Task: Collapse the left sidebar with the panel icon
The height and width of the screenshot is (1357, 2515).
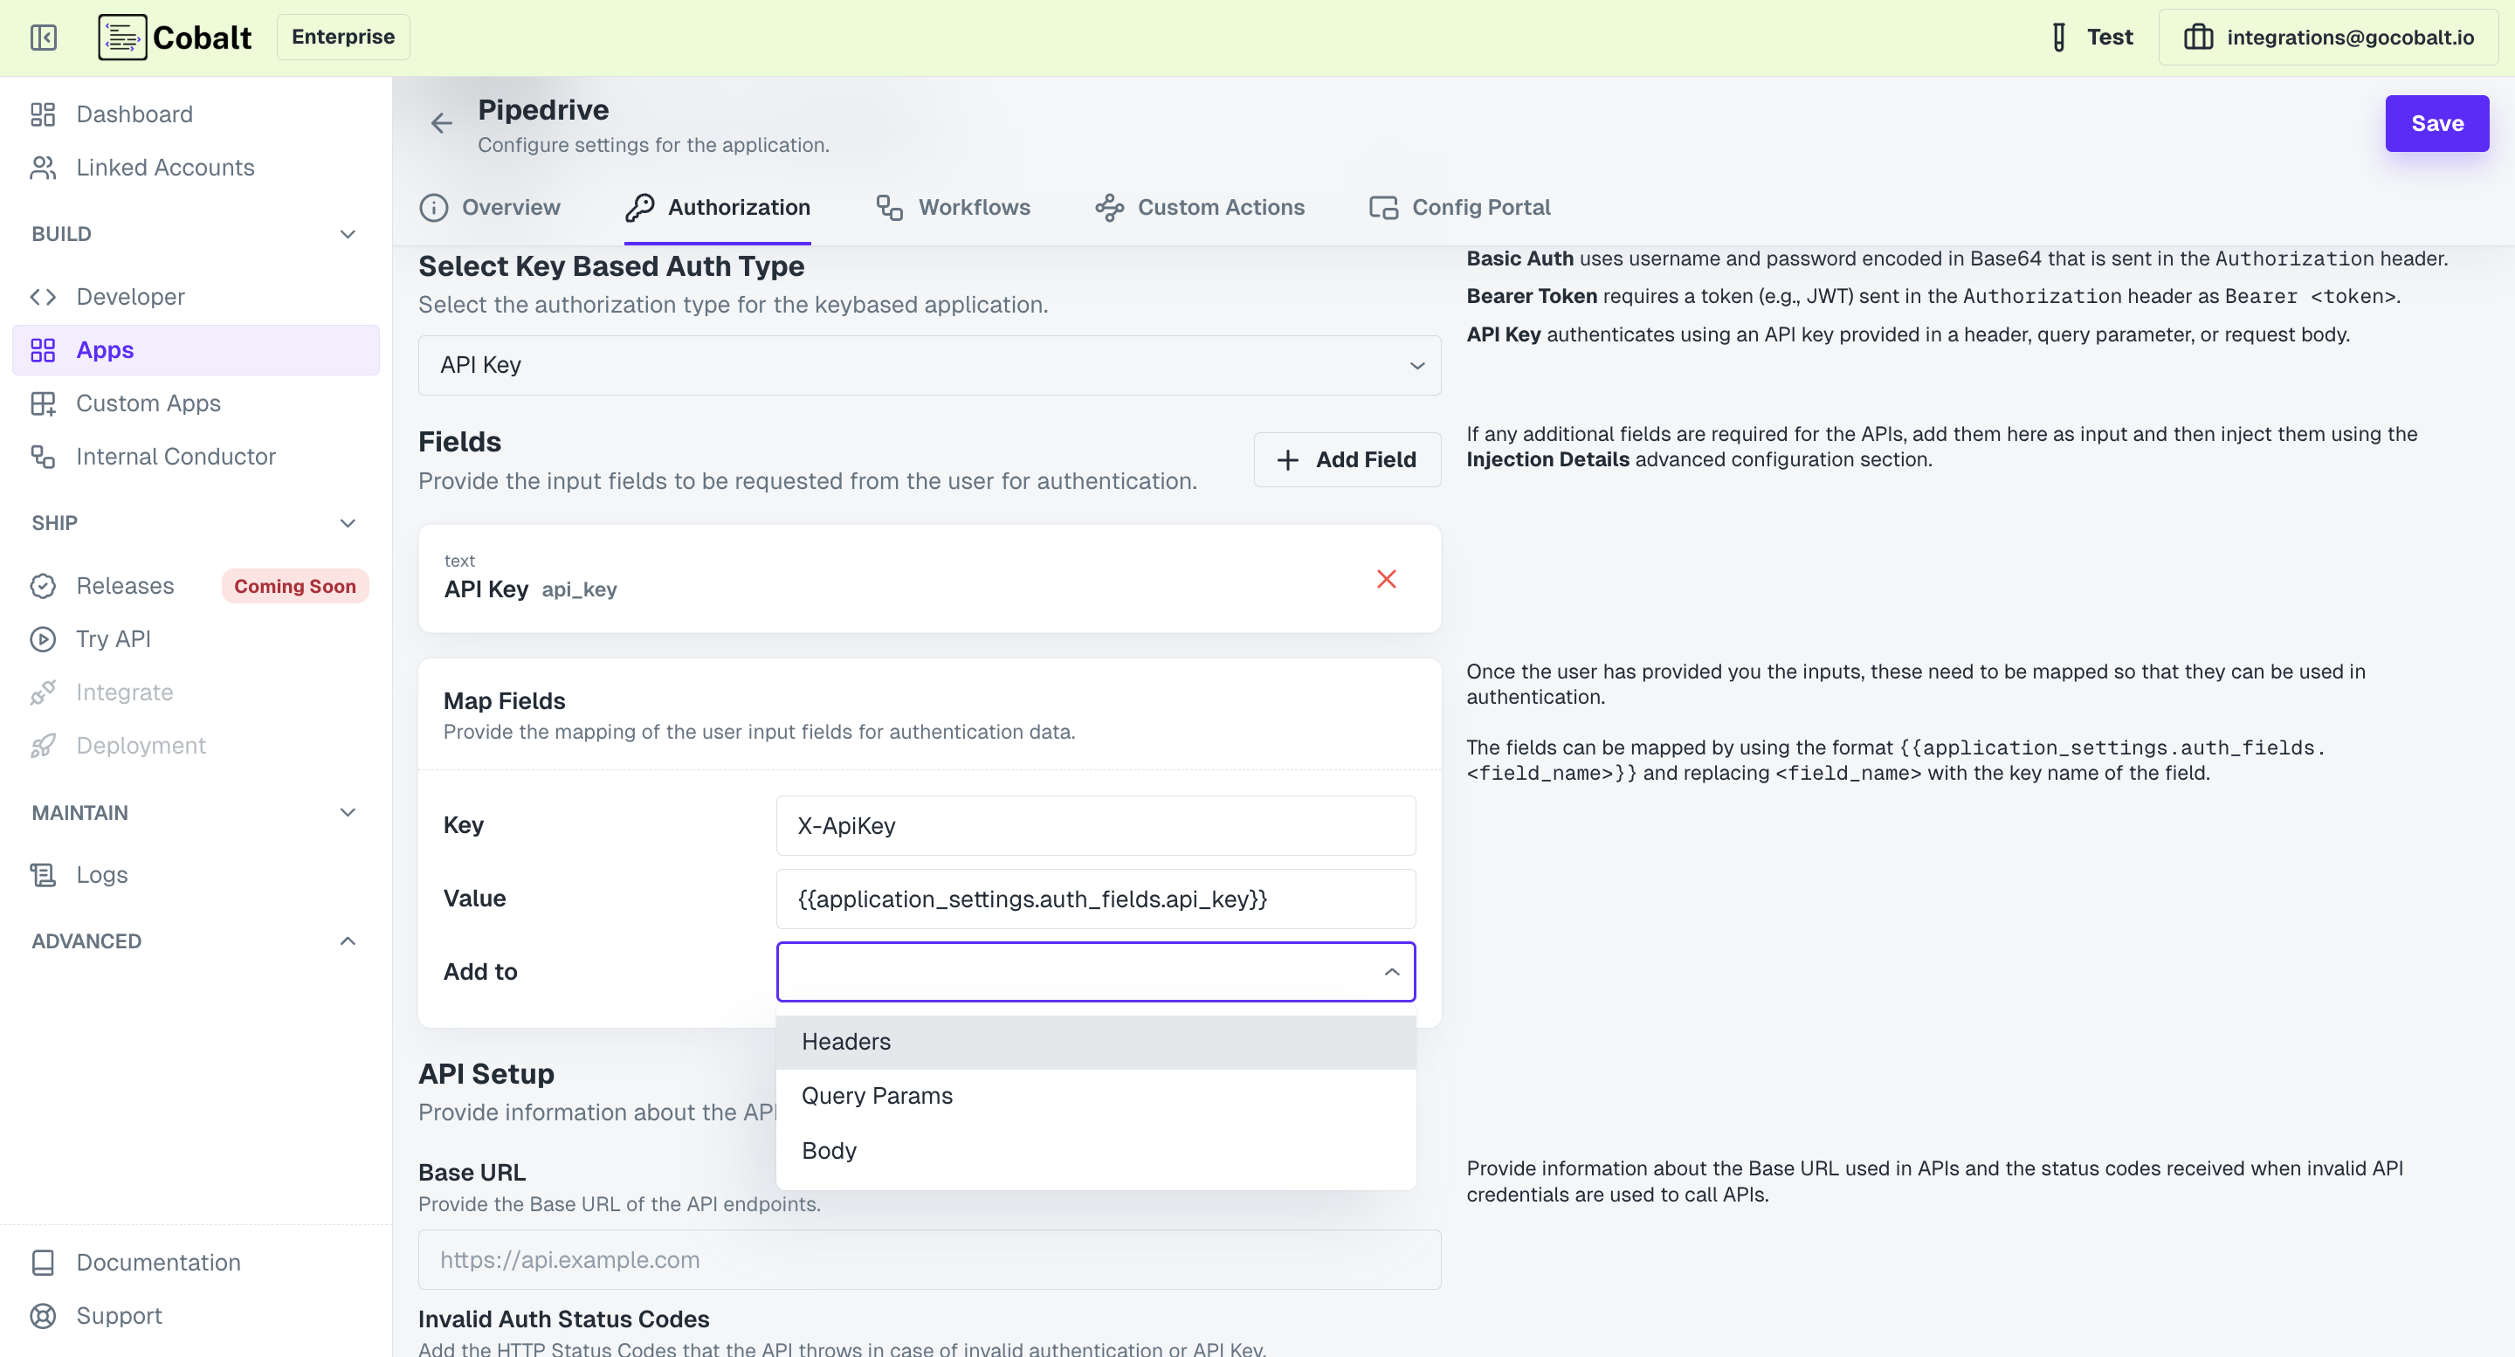Action: pyautogui.click(x=43, y=37)
